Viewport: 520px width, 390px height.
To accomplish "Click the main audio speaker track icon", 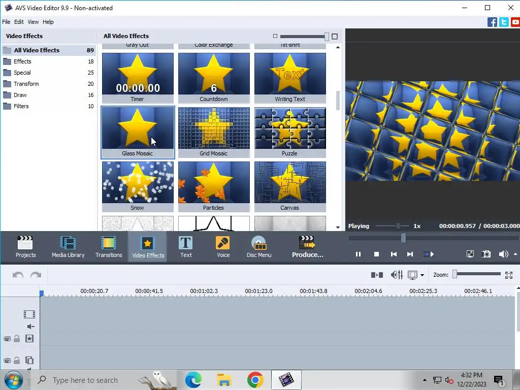I will click(x=30, y=327).
